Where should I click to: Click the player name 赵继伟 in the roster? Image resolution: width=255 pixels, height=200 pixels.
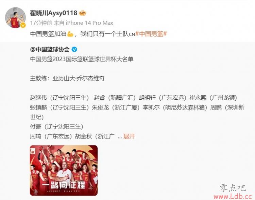tap(38, 98)
